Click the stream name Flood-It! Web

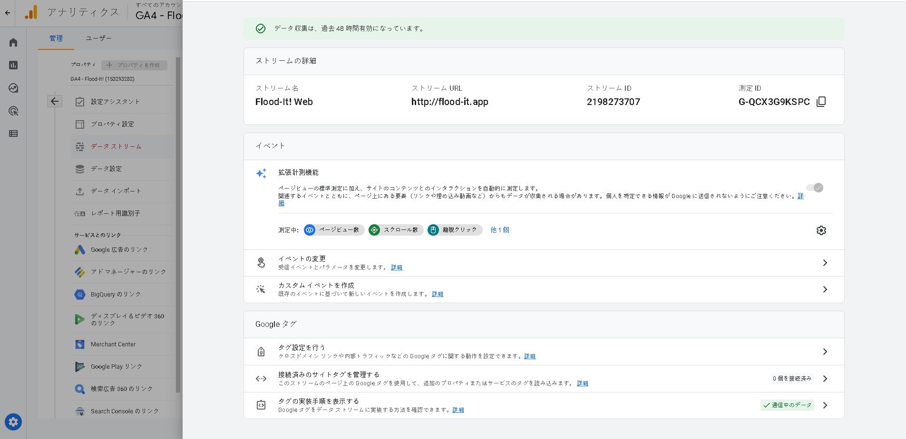point(284,102)
